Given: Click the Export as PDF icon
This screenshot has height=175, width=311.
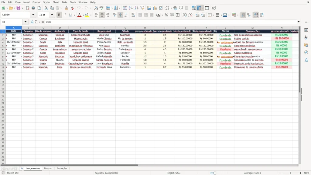Looking at the screenshot, I should pyautogui.click(x=28, y=8).
